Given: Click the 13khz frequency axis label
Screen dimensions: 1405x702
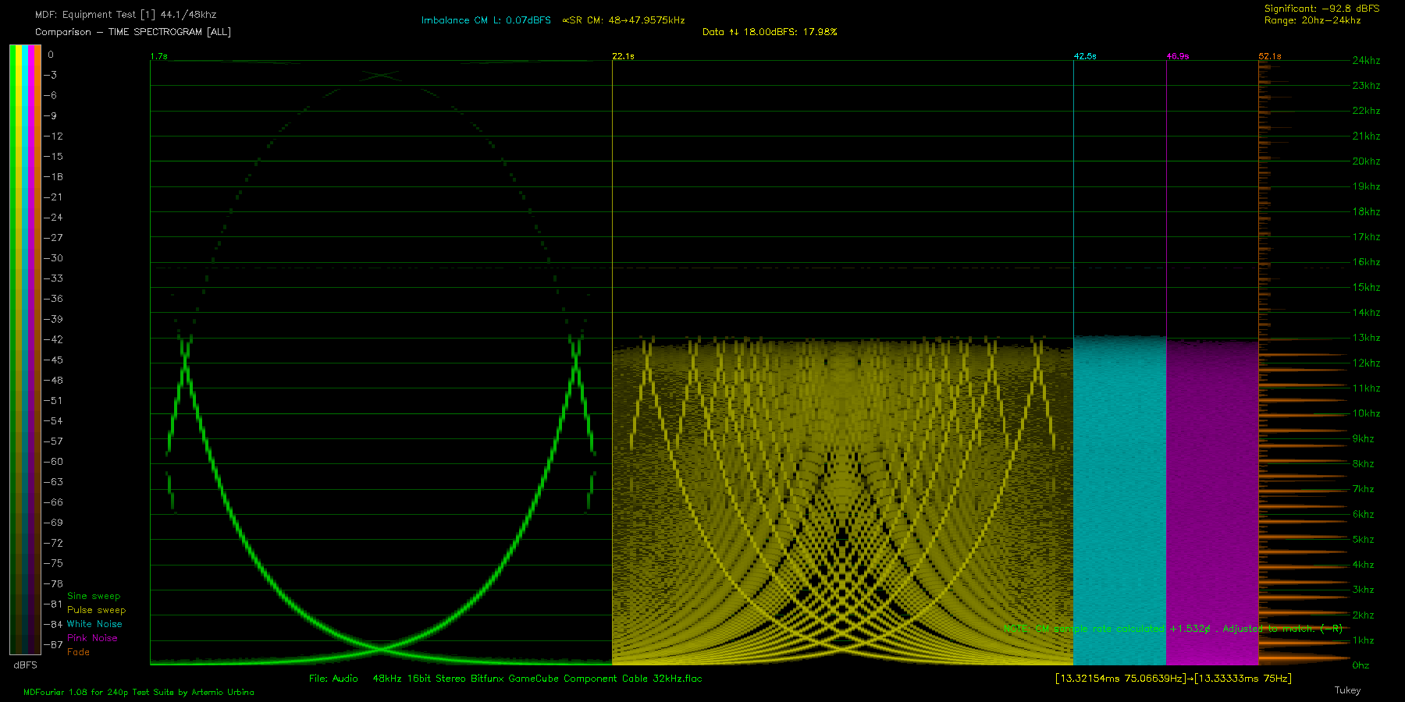Looking at the screenshot, I should tap(1366, 338).
